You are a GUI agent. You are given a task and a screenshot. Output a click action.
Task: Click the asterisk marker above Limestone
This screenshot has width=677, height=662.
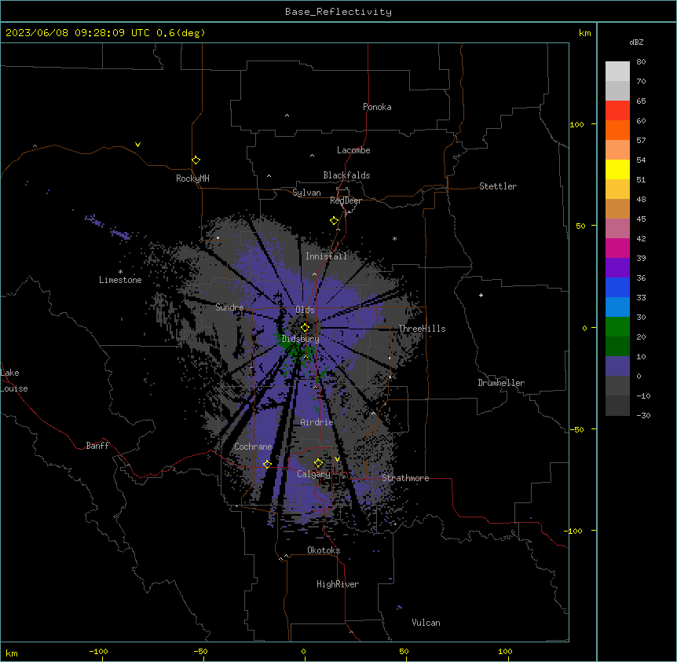pos(120,272)
